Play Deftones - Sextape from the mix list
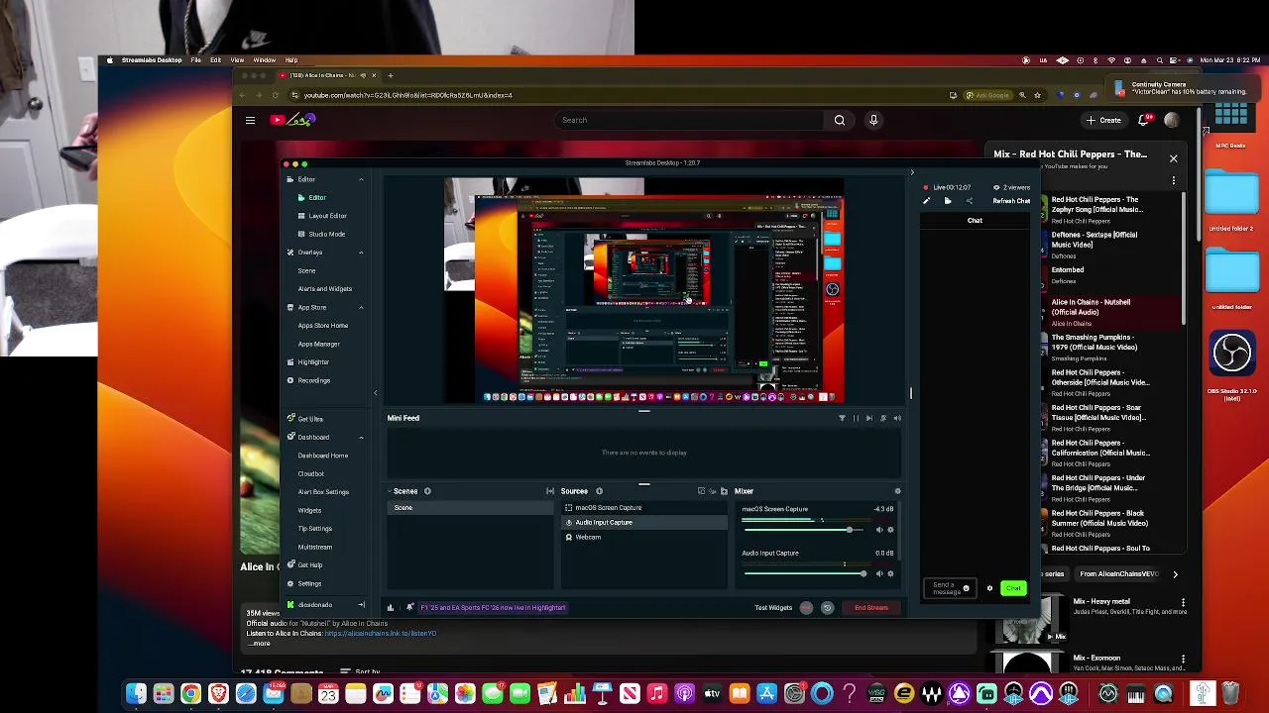 point(1095,245)
